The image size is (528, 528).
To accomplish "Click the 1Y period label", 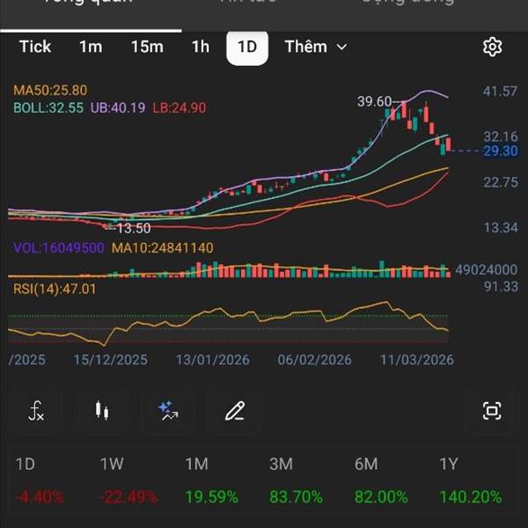I will pos(449,464).
